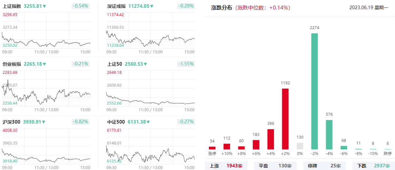
Task: Click the 沪深300 intraday line chart
Action: point(46,145)
